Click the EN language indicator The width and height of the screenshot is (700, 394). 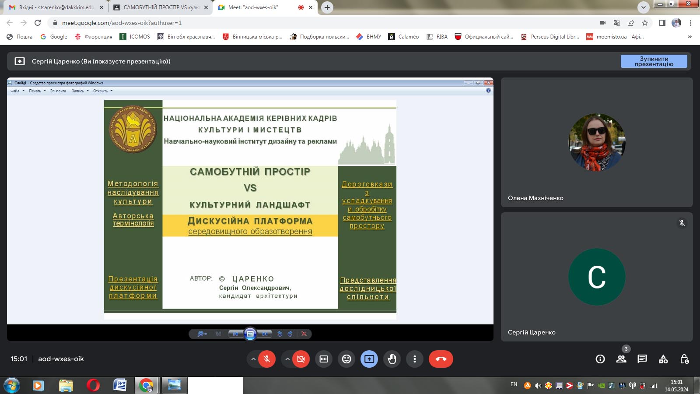click(514, 384)
